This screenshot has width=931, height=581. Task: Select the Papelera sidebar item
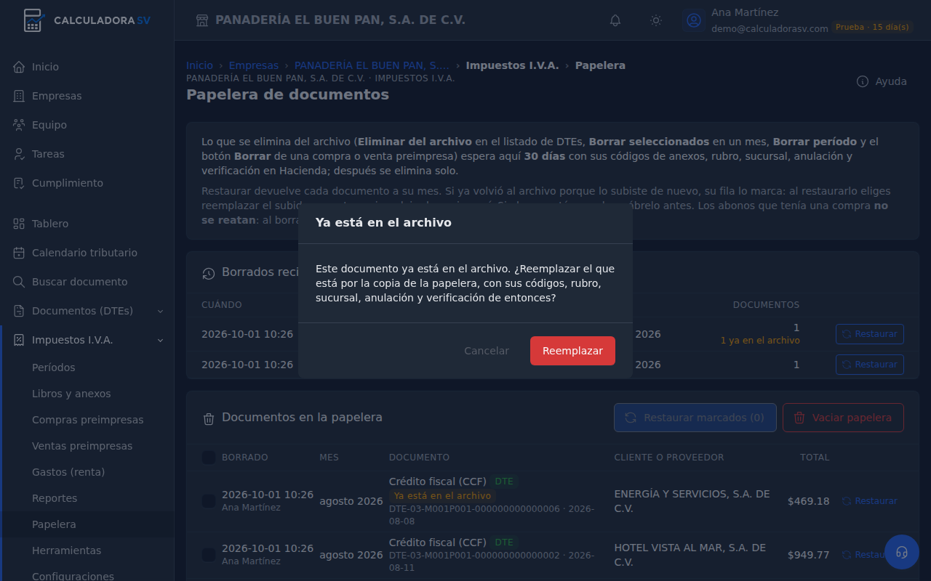(88, 524)
